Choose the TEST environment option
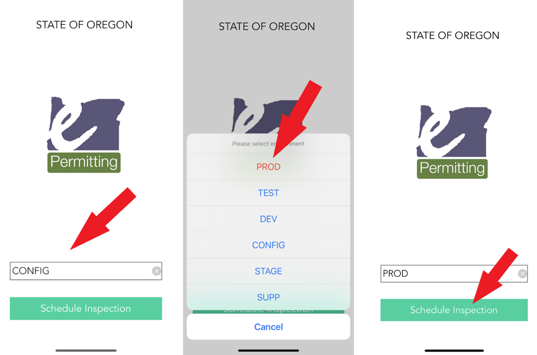Viewport: 537px width, 355px height. [268, 193]
